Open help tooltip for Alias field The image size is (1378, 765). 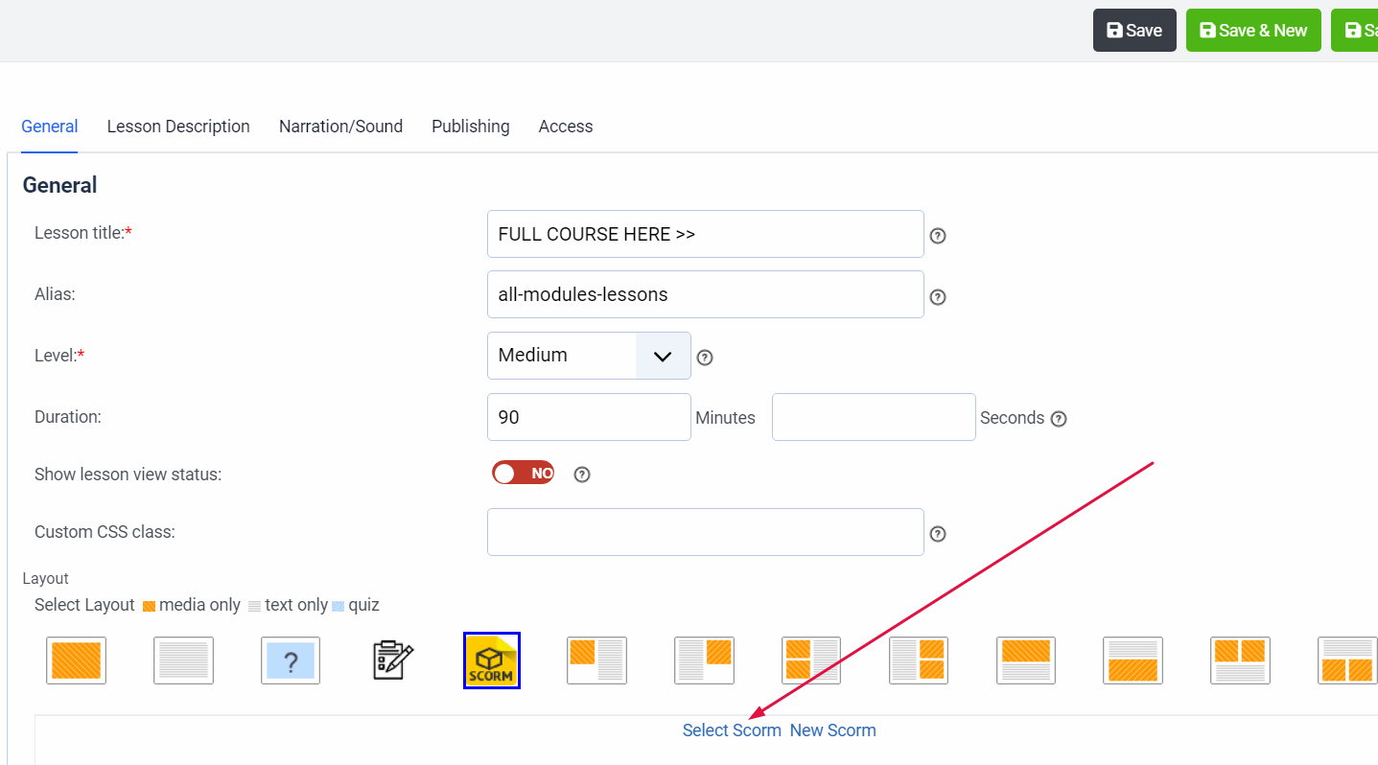click(x=938, y=297)
